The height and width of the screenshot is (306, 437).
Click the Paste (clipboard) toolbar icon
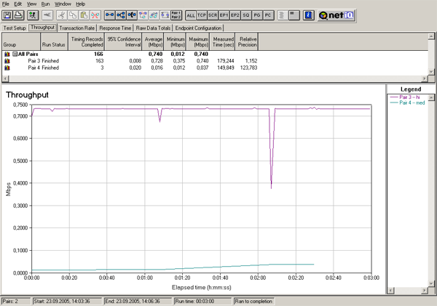pyautogui.click(x=84, y=15)
